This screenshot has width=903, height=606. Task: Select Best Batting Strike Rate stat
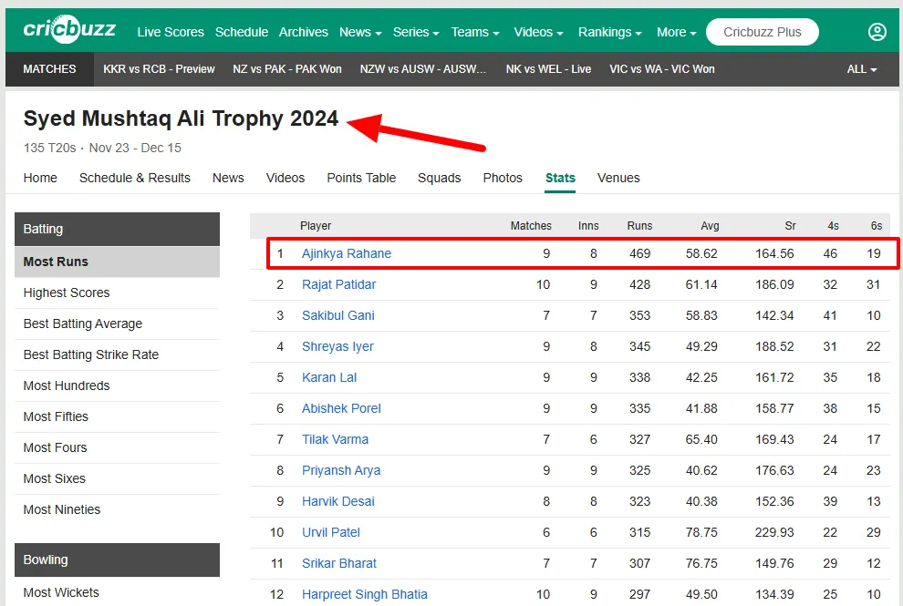117,355
